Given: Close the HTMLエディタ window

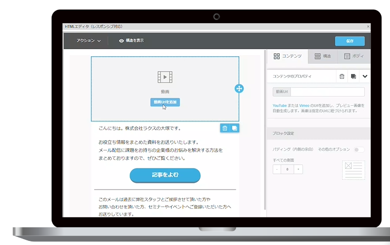Looking at the screenshot, I should tap(368, 27).
